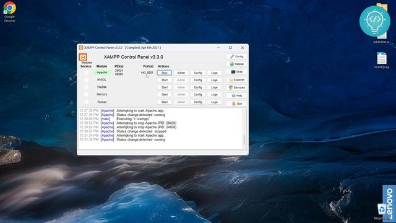Toggle the Mercury service checkbox
Image resolution: width=396 pixels, height=223 pixels.
pos(87,94)
